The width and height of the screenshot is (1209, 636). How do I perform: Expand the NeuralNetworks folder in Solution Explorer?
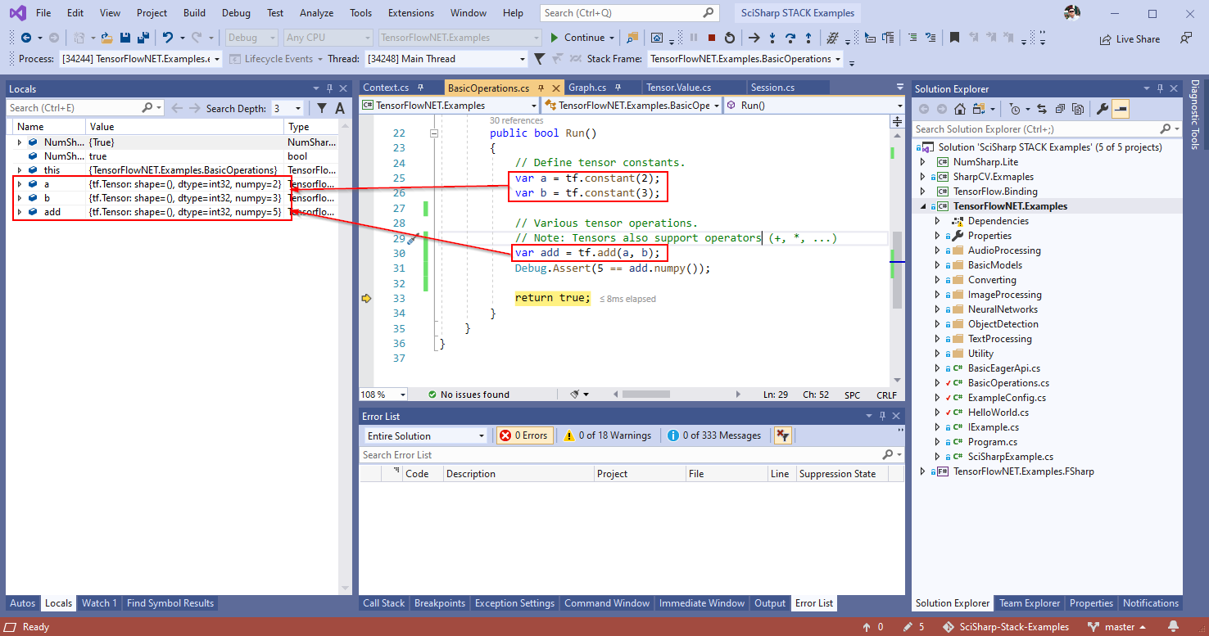tap(937, 309)
